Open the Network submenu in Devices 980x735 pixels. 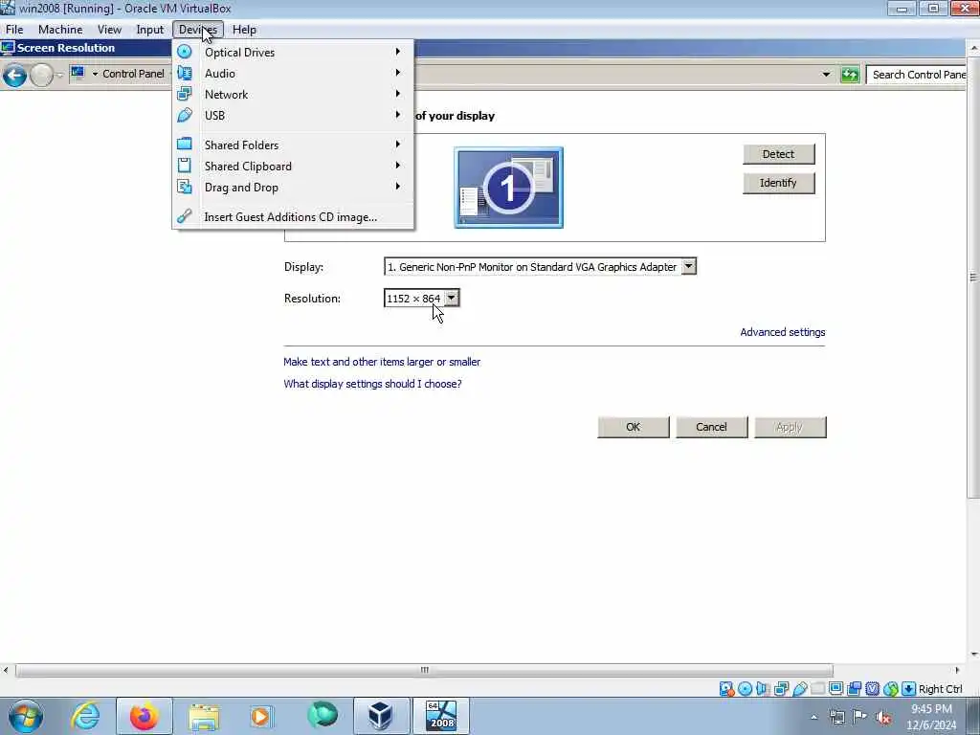(293, 95)
